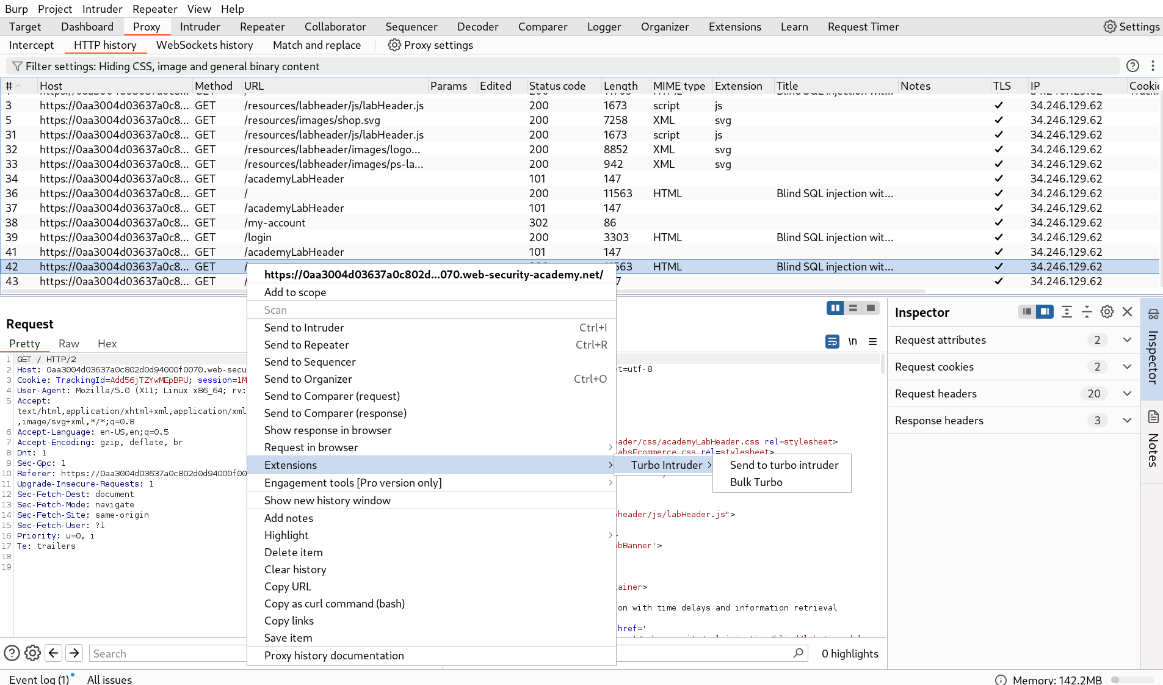Go to next search match arrow
Screen dimensions: 1163x685
pos(74,653)
